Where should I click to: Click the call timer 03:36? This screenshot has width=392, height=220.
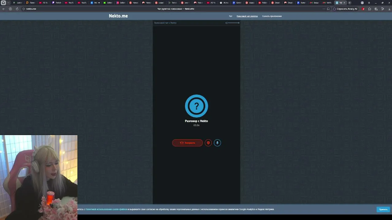(196, 125)
